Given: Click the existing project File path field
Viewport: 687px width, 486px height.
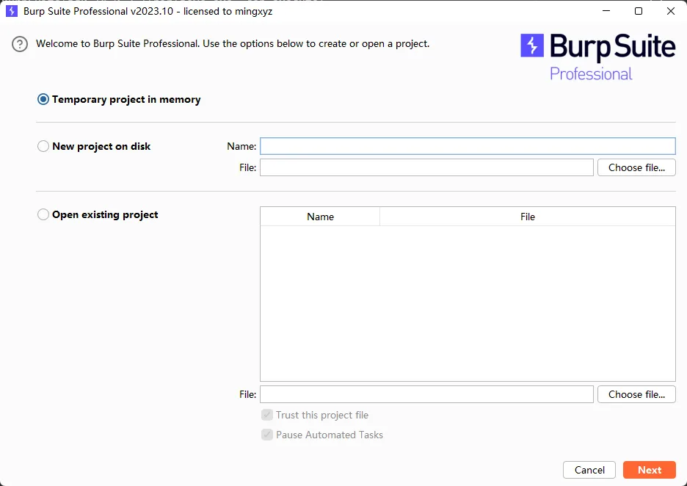Looking at the screenshot, I should pyautogui.click(x=426, y=394).
